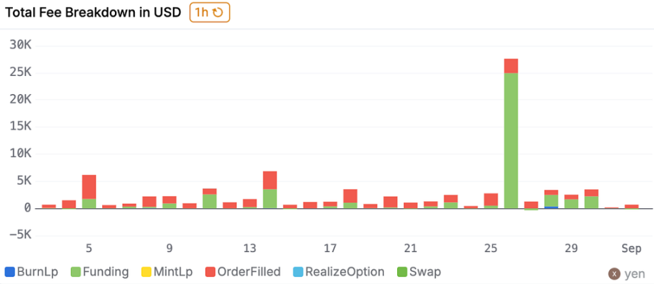Click the 25 date label on the x-axis
Image resolution: width=654 pixels, height=284 pixels.
point(491,249)
